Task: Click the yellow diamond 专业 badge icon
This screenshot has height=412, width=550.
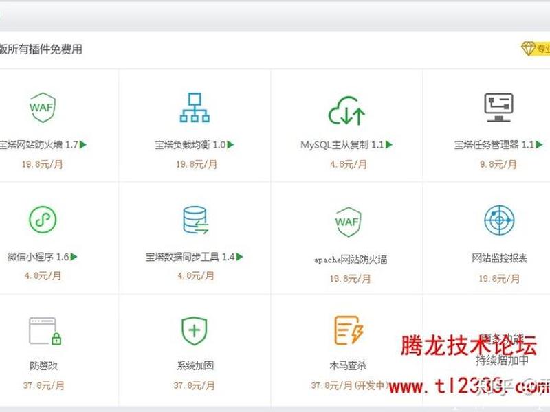Action: point(528,48)
